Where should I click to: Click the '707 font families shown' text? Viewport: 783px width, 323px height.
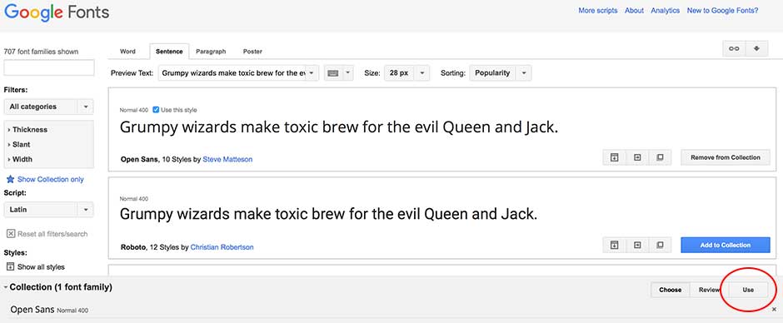click(x=41, y=52)
